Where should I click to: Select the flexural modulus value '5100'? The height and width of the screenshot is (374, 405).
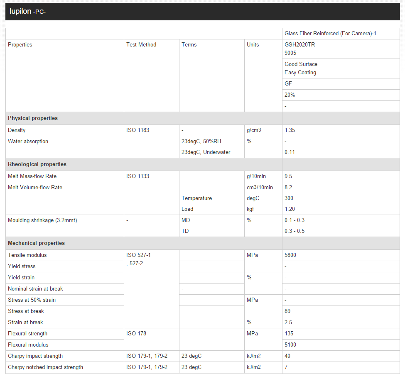(x=290, y=345)
